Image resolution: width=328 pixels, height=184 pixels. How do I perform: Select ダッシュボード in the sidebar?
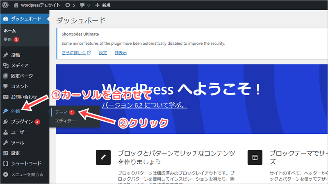pyautogui.click(x=25, y=19)
